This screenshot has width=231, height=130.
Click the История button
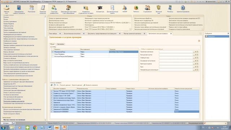pos(6,123)
